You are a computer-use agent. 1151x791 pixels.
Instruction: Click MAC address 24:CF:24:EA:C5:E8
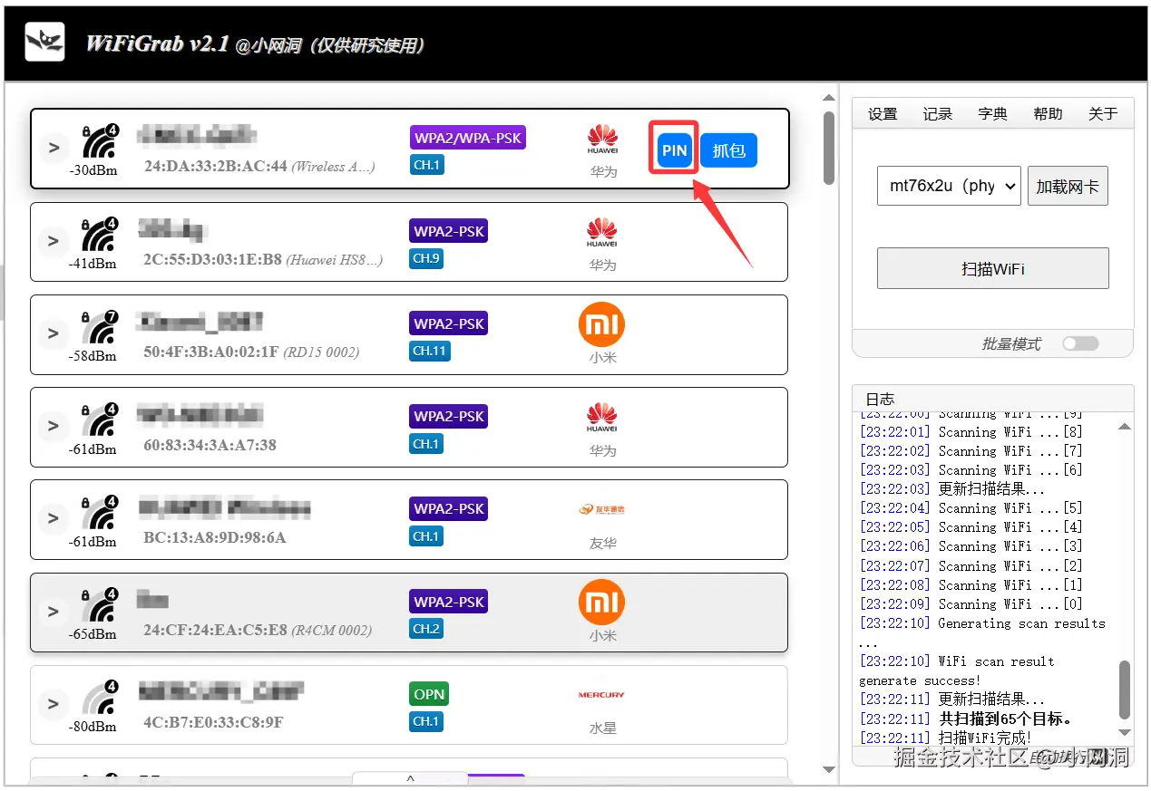pyautogui.click(x=215, y=630)
